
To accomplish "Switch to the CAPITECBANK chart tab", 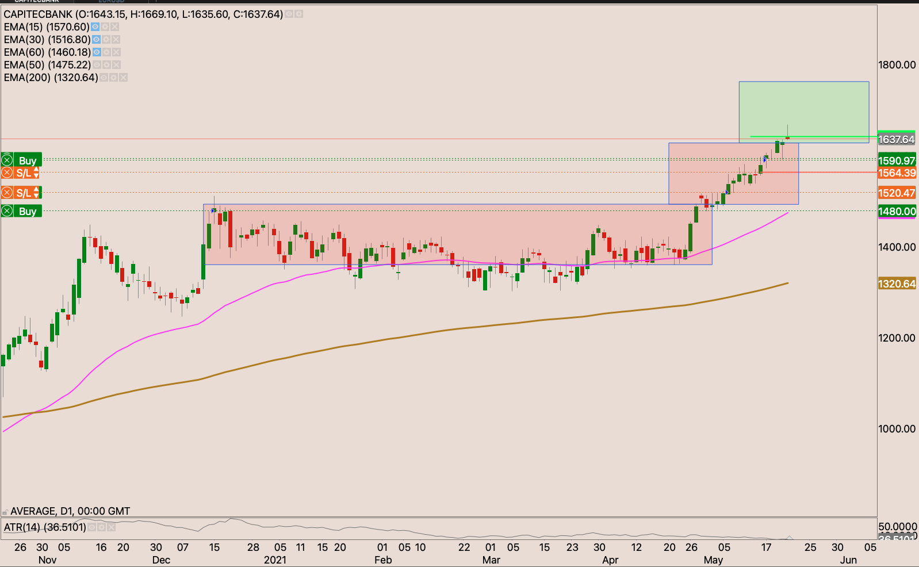I will pos(36,2).
